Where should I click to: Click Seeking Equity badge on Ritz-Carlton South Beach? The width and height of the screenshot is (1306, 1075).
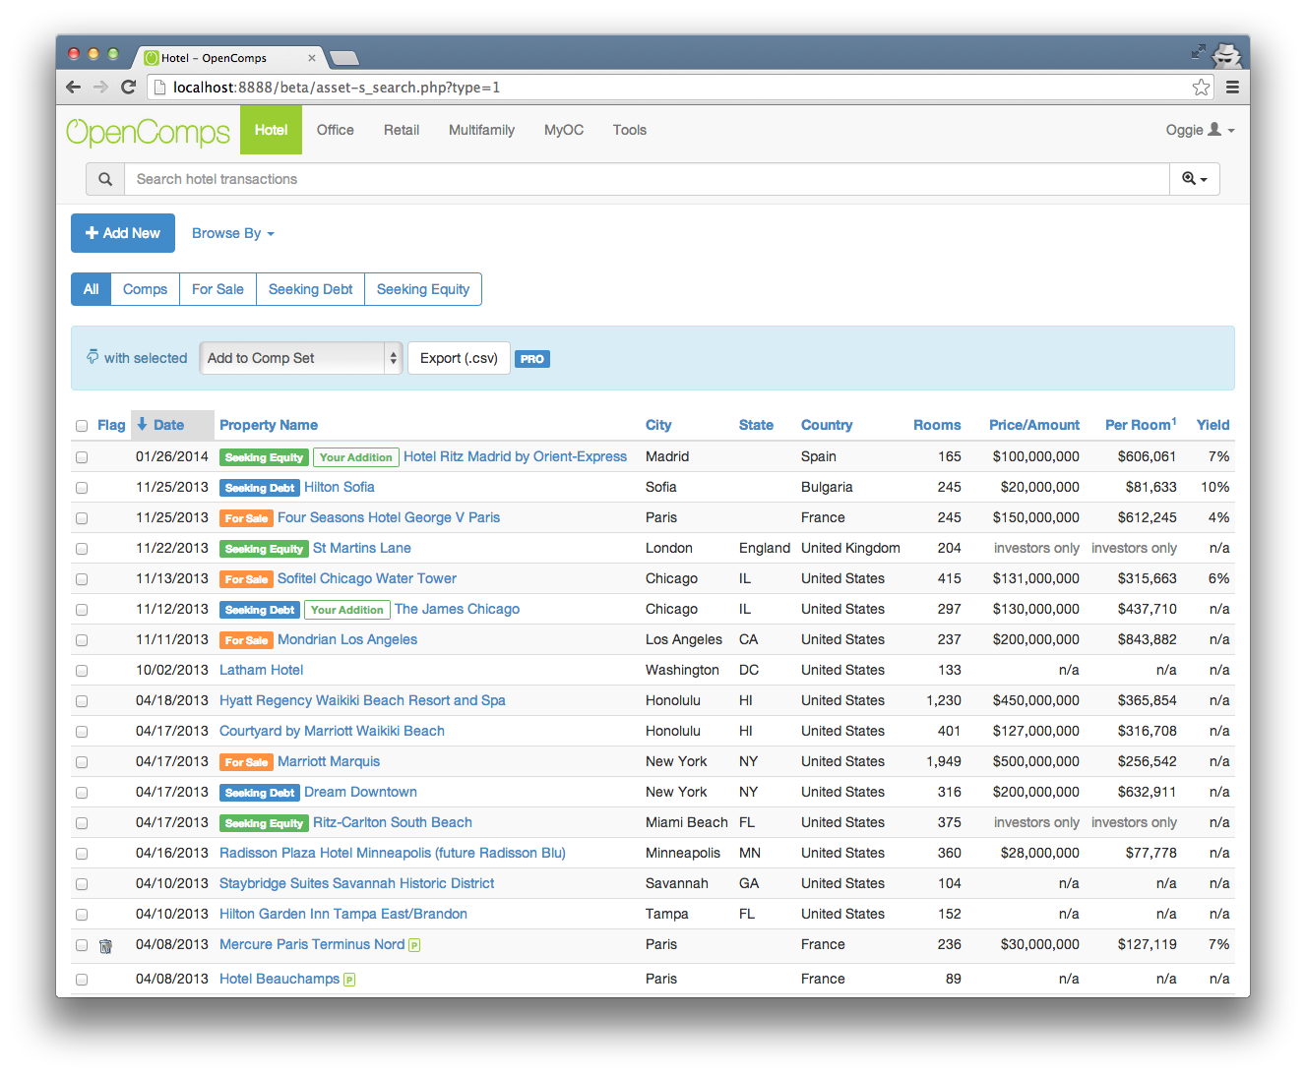tap(264, 823)
